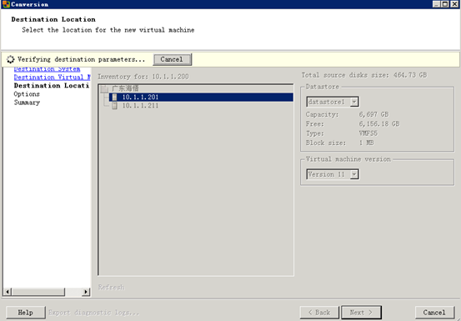Select host 10.1.1.201 in inventory
461x321 pixels.
(x=201, y=98)
